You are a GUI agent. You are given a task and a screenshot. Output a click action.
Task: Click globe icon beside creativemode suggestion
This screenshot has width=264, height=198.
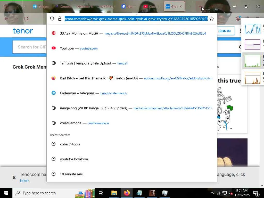pyautogui.click(x=54, y=123)
